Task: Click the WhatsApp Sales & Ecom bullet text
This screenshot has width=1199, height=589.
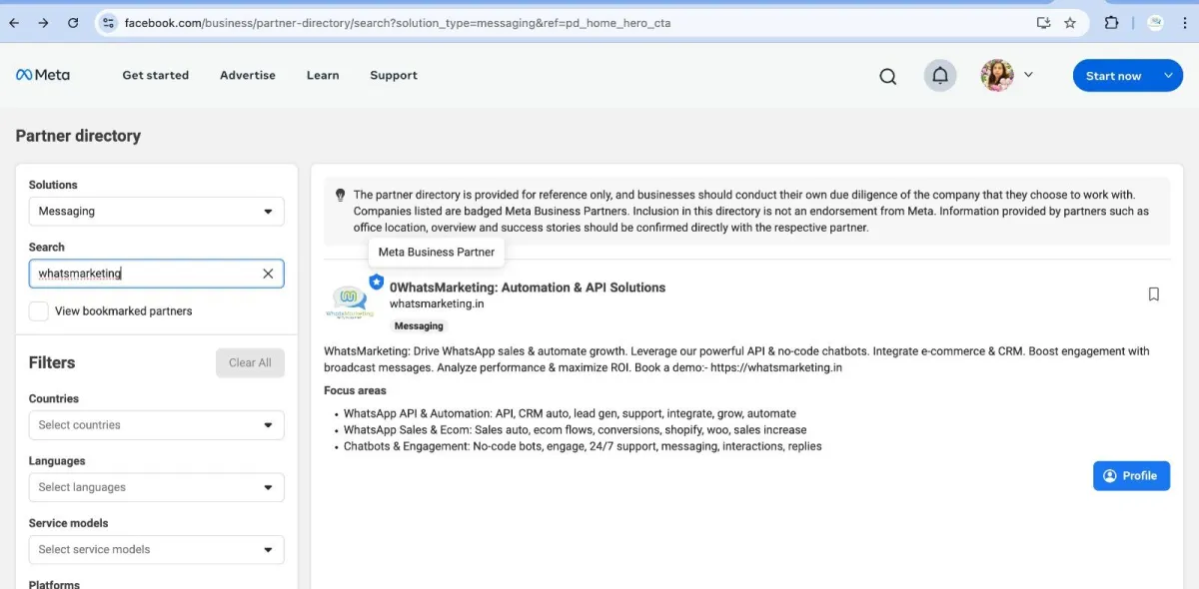Action: coord(575,430)
